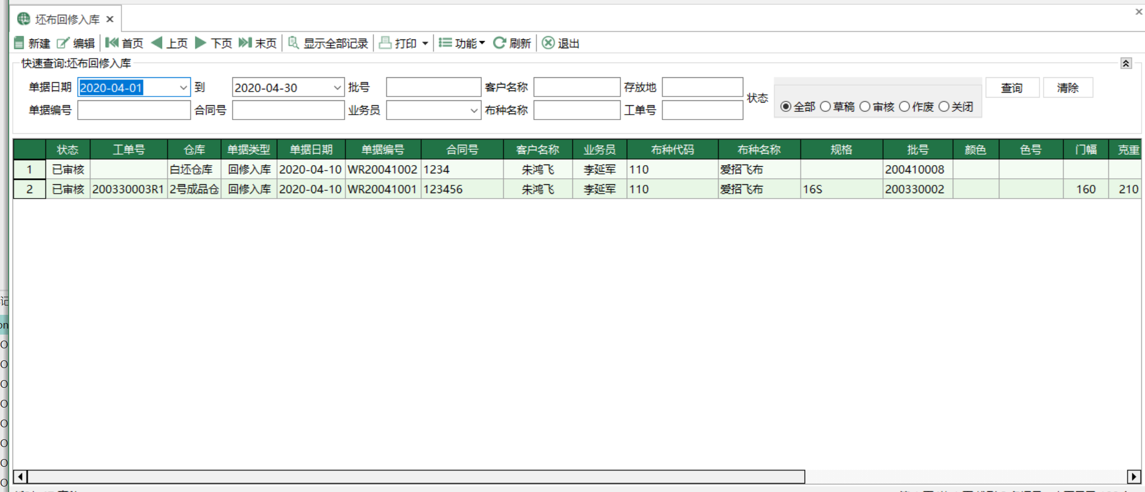Image resolution: width=1145 pixels, height=492 pixels.
Task: Click the 2号成品仓 cell
Action: (194, 189)
